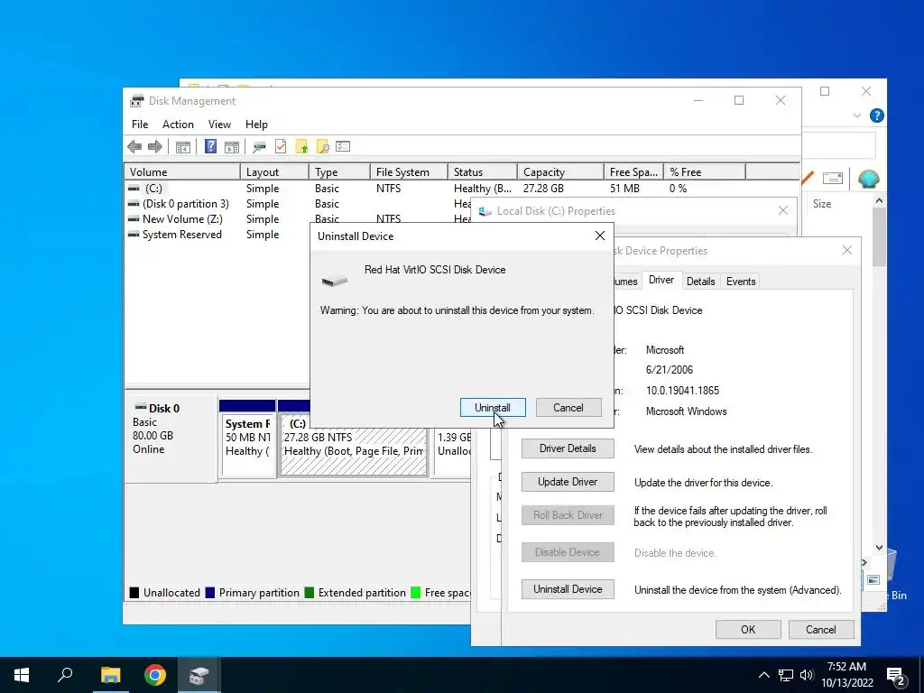Click the properties card icon in File Explorer ribbon
924x693 pixels.
coord(833,178)
